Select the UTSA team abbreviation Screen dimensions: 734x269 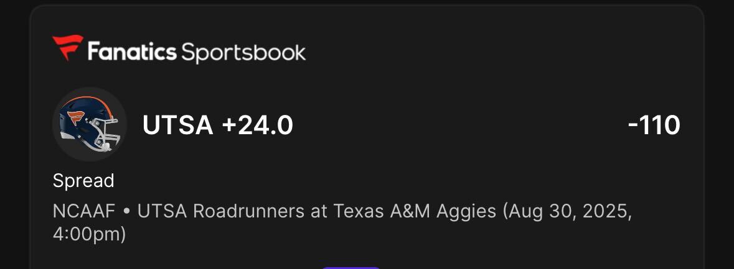coord(178,125)
